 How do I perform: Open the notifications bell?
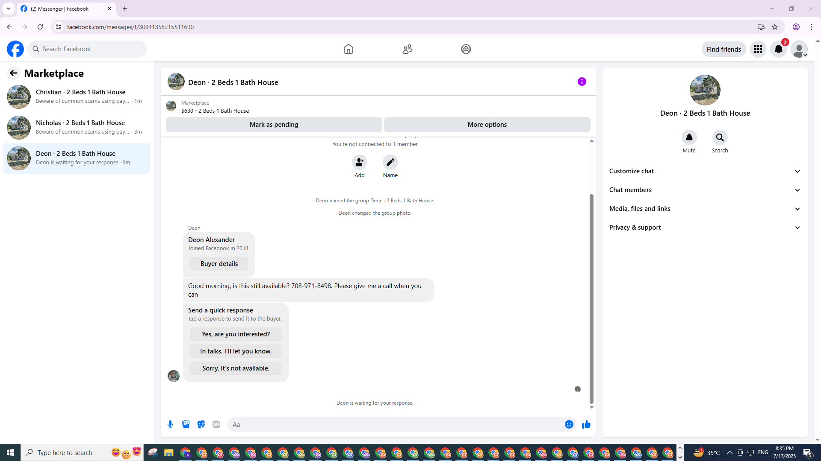(x=779, y=49)
